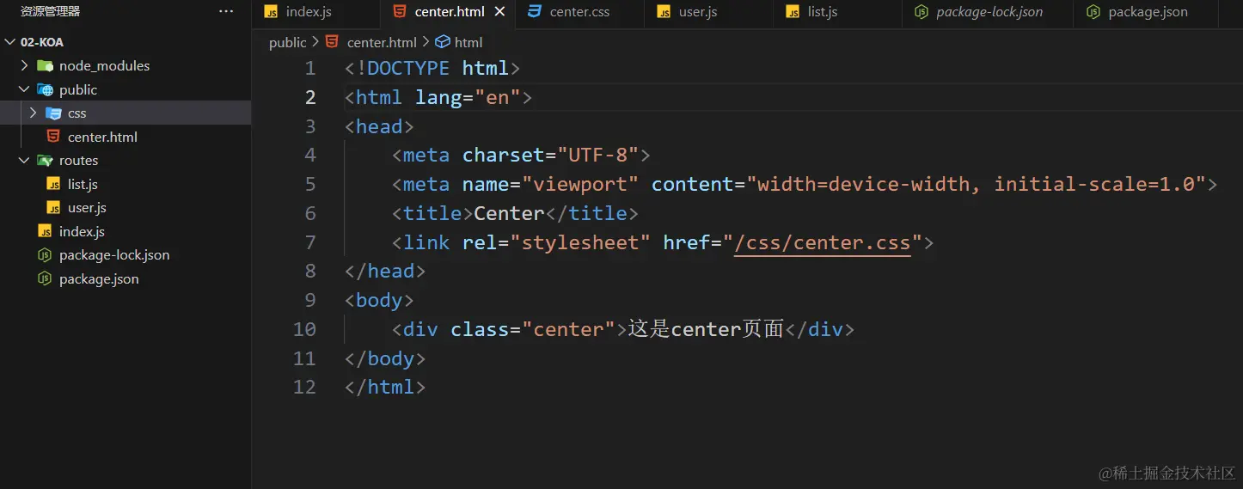The height and width of the screenshot is (489, 1243).
Task: Click Node icon beside package.json in tree
Action: (x=45, y=278)
